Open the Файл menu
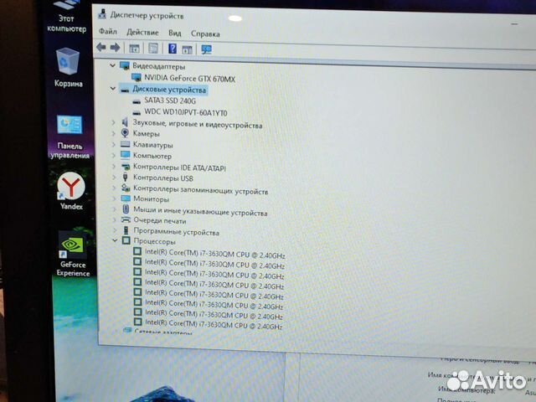Viewport: 536px width, 402px height. pos(108,32)
